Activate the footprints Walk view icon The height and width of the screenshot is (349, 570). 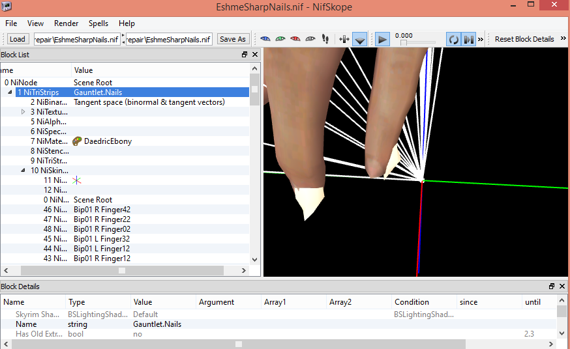pyautogui.click(x=325, y=39)
